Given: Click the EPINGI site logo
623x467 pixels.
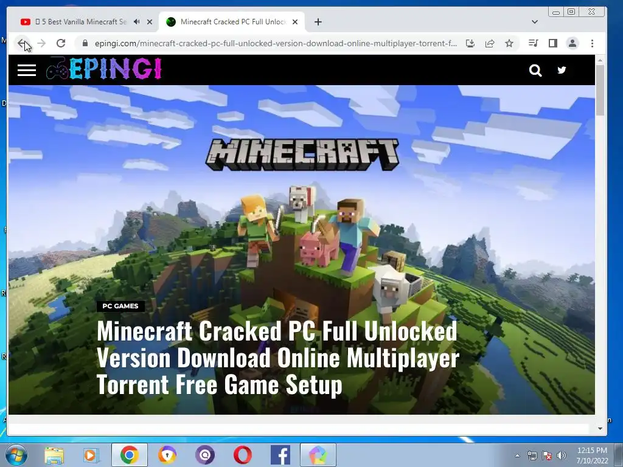Looking at the screenshot, I should coord(104,69).
